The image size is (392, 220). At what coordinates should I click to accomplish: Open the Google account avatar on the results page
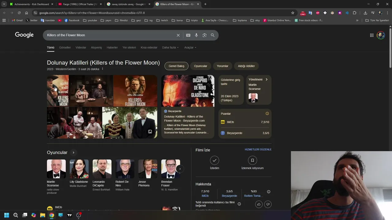(381, 35)
